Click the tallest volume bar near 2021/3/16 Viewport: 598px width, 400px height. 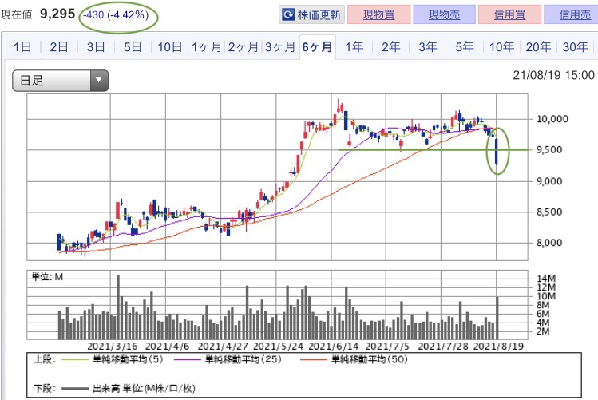click(x=118, y=307)
